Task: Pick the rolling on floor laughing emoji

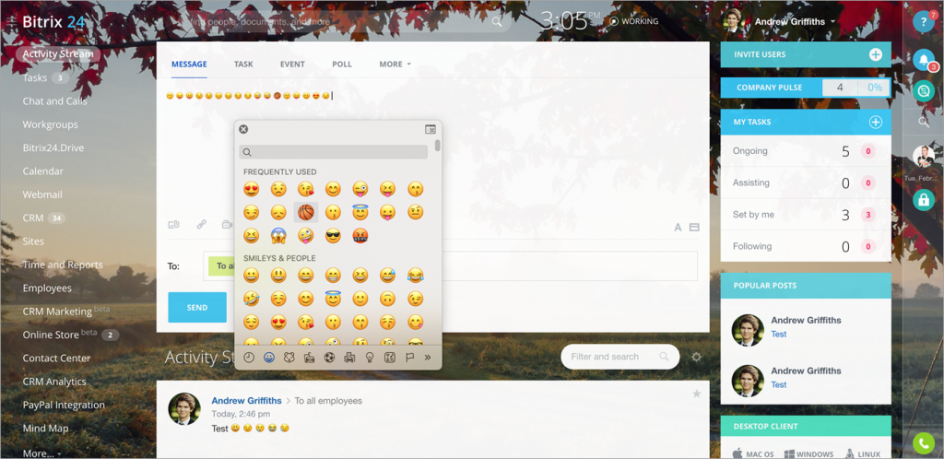Action: point(251,299)
